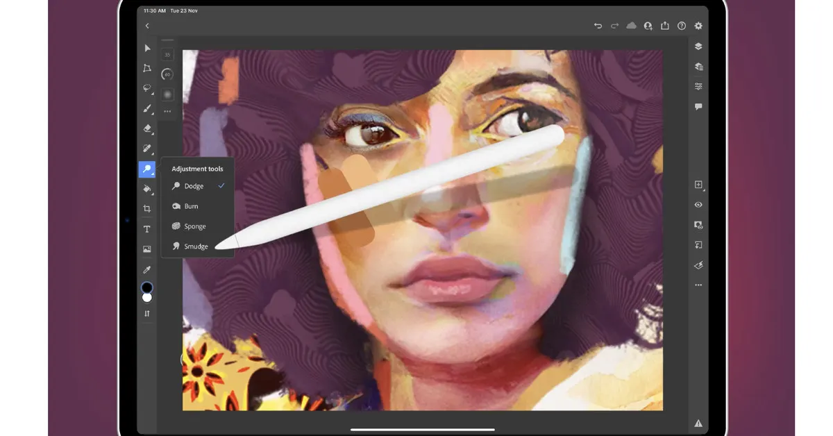The width and height of the screenshot is (833, 436).
Task: Choose Burn from Adjustment tools
Action: point(191,206)
